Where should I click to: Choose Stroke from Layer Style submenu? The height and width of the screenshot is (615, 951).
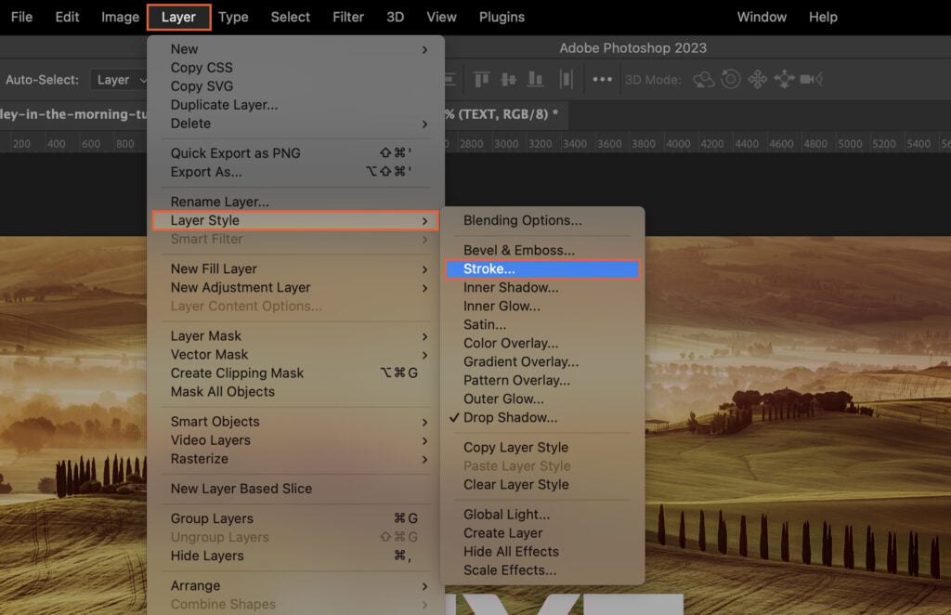coord(490,268)
